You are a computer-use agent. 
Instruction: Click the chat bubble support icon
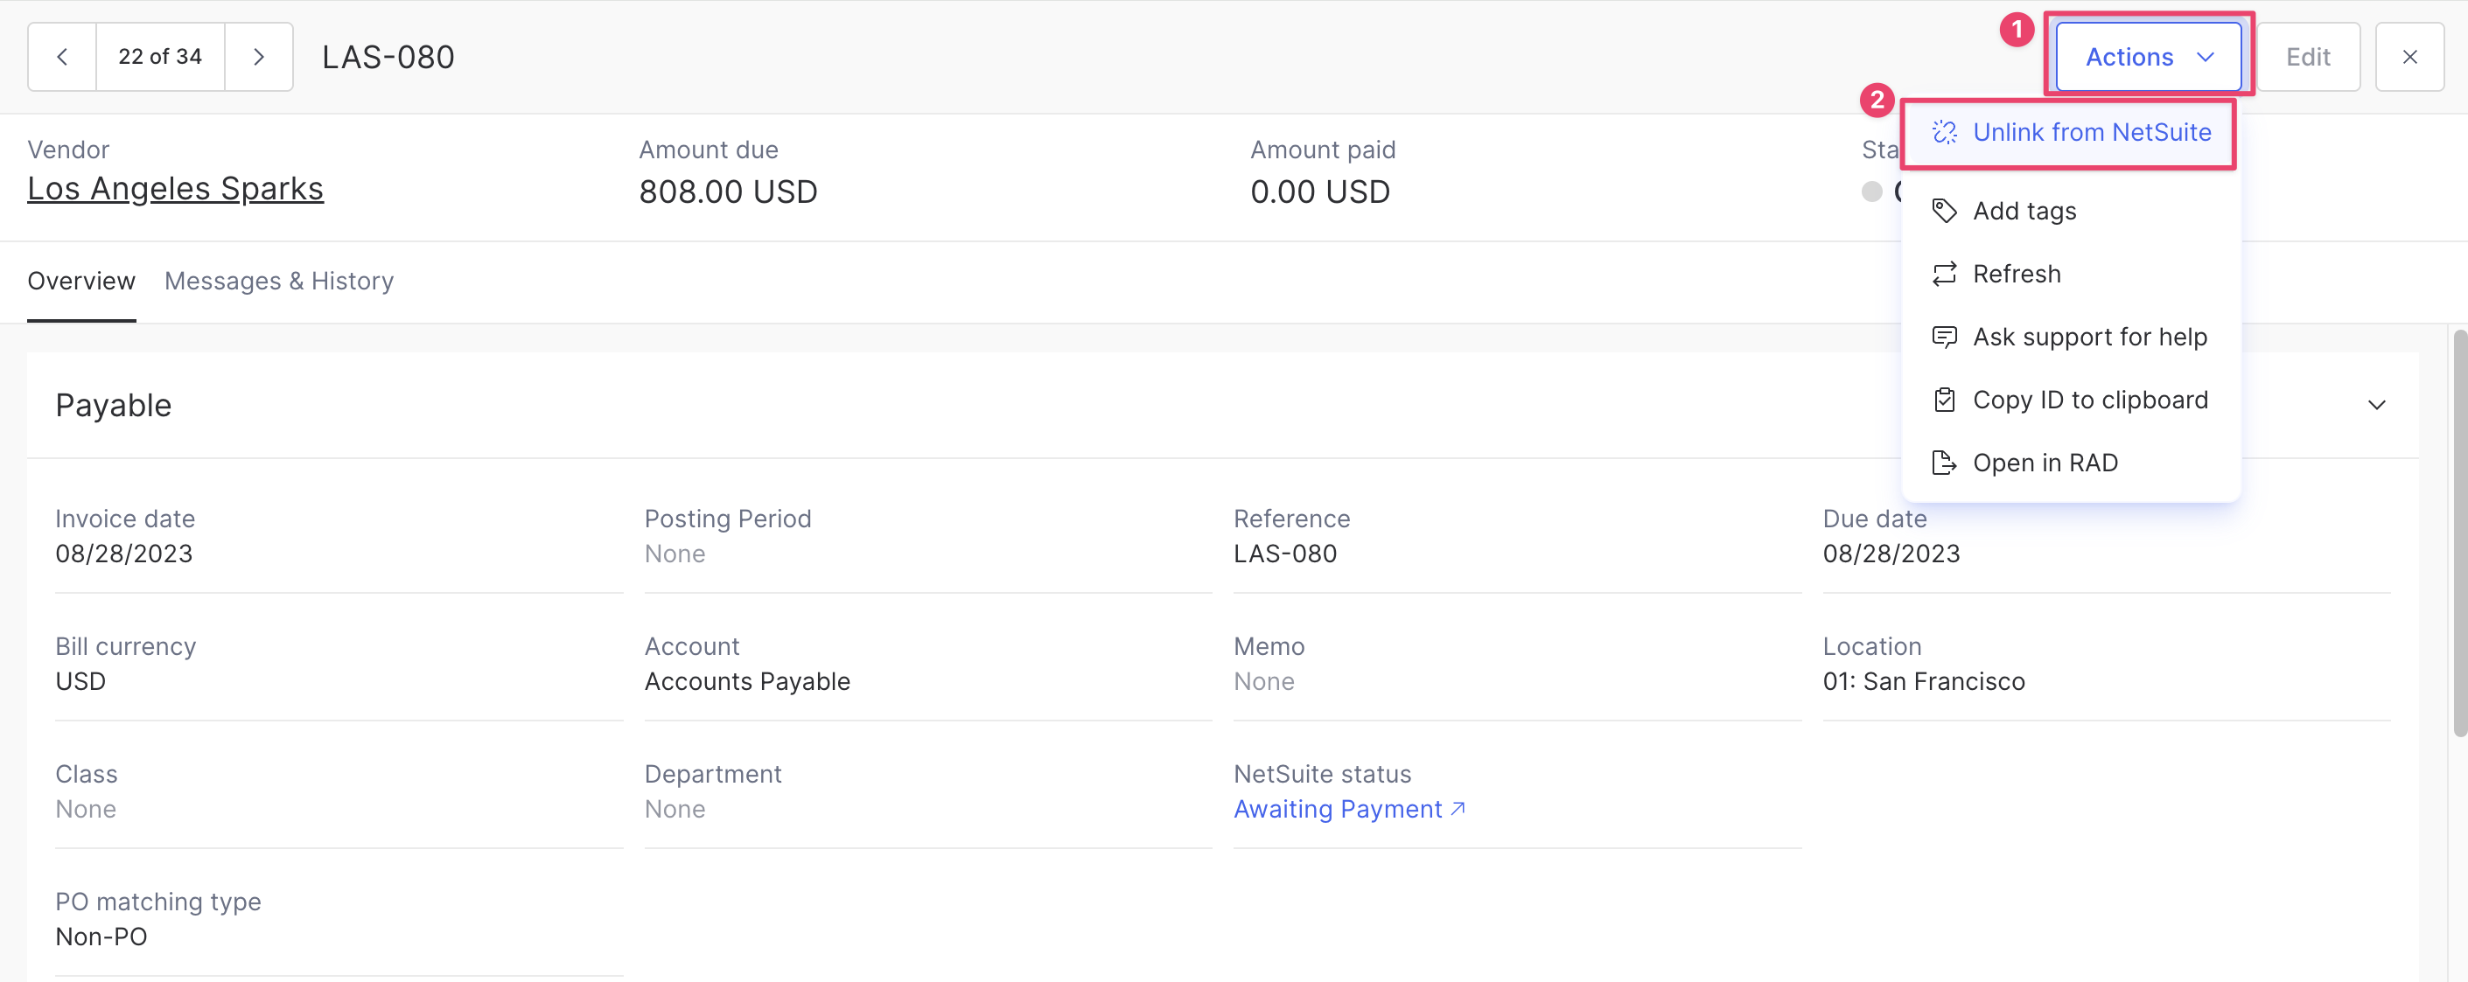pyautogui.click(x=1944, y=338)
